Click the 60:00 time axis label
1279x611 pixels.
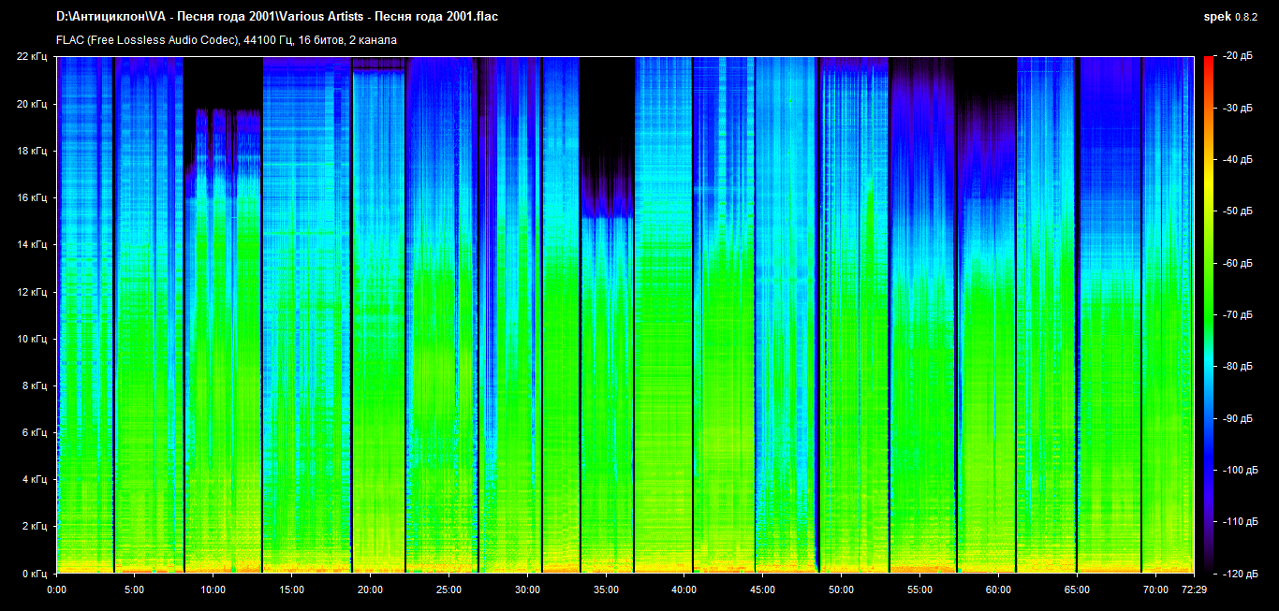click(x=998, y=589)
